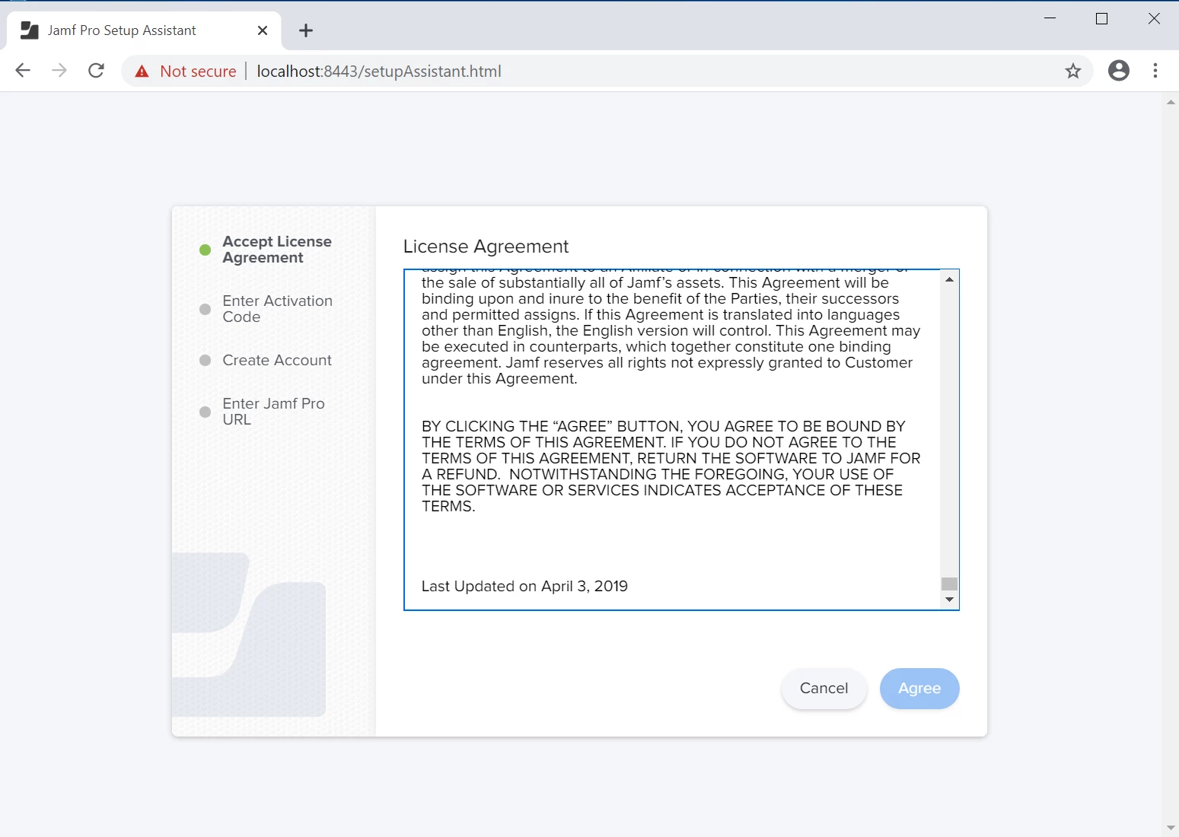This screenshot has height=837, width=1179.
Task: Click the Cancel button
Action: tap(824, 689)
